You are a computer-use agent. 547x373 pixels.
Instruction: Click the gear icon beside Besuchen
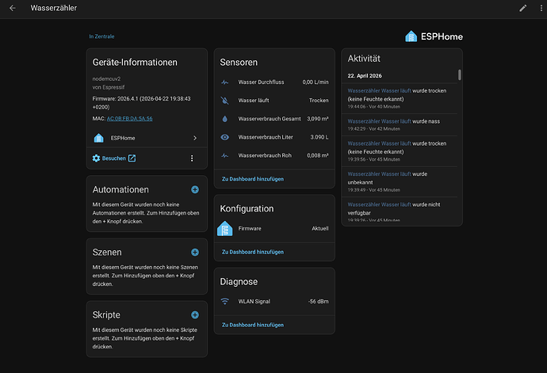[96, 158]
